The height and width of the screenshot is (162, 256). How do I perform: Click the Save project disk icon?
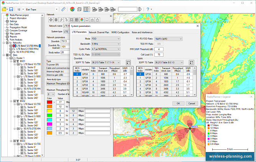point(12,9)
